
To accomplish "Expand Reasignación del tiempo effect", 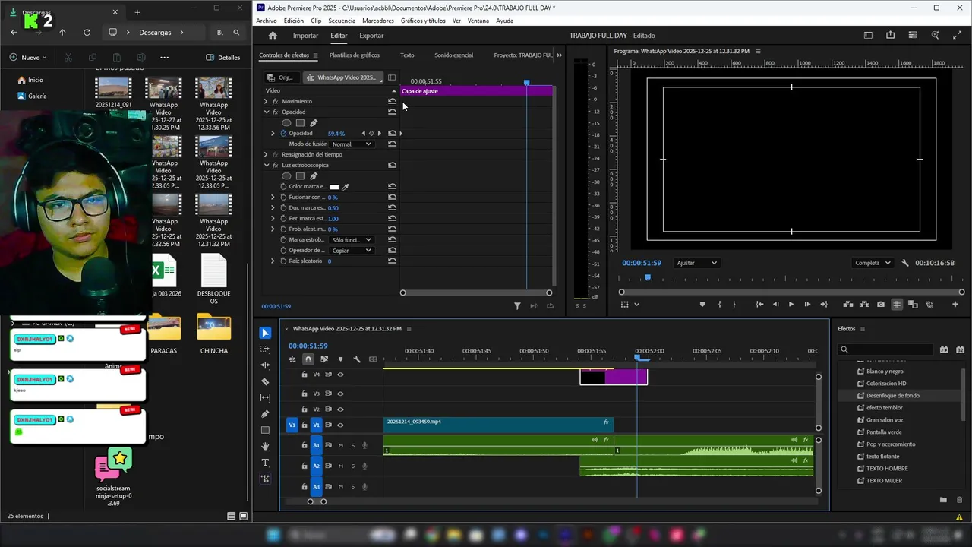I will (266, 154).
